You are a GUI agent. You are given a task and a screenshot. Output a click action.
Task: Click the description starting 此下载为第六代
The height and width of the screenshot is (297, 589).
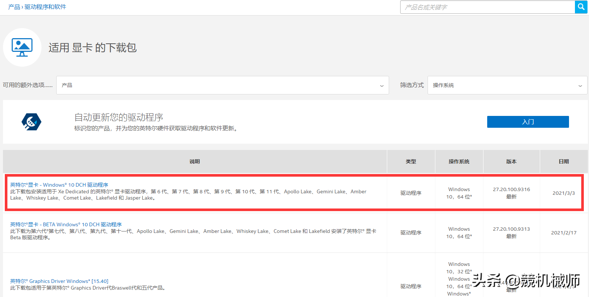[x=193, y=234]
